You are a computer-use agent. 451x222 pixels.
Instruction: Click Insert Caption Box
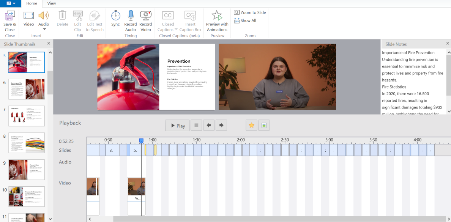[x=191, y=21]
